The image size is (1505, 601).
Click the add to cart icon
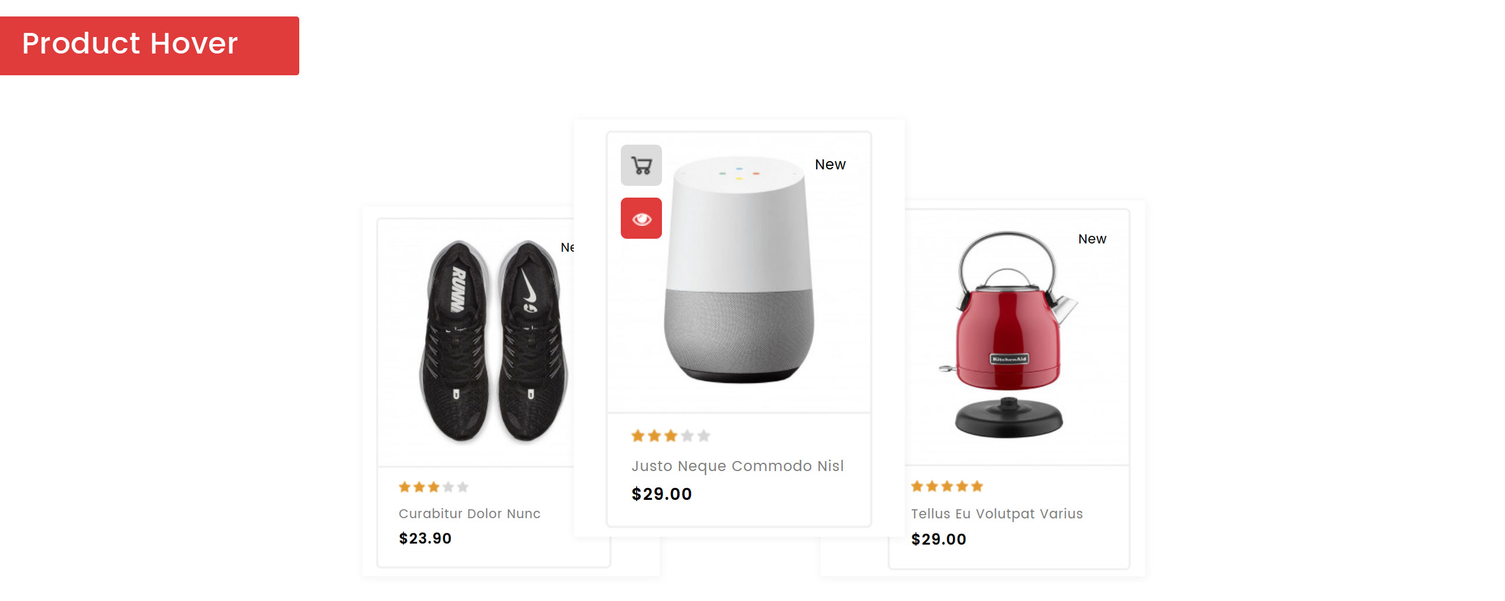[641, 165]
